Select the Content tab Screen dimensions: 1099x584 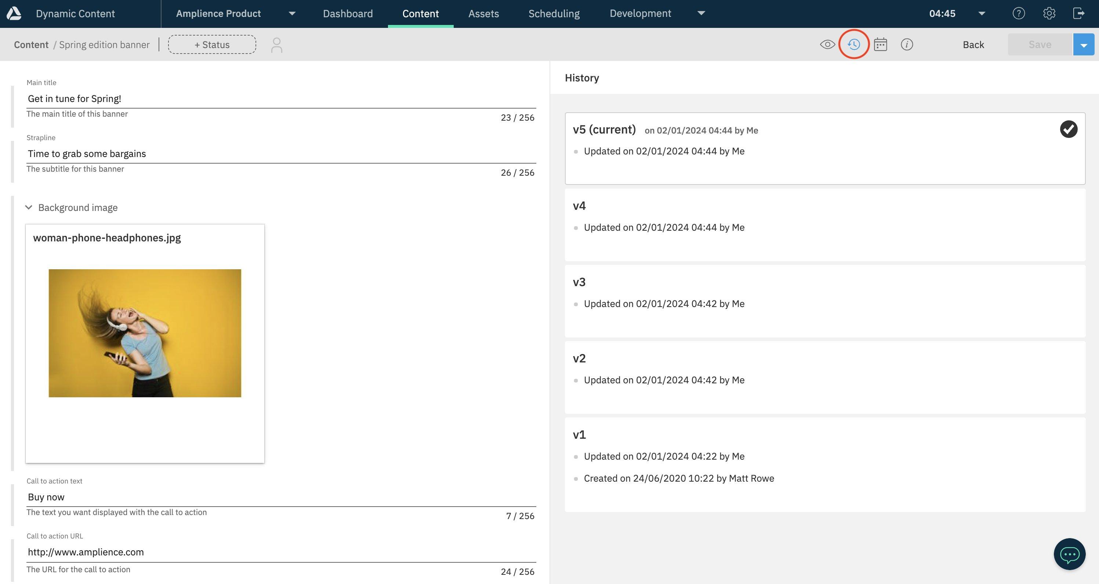421,13
